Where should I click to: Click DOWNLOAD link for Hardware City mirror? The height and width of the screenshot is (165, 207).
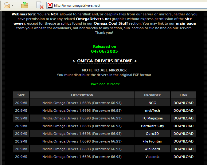point(183,126)
